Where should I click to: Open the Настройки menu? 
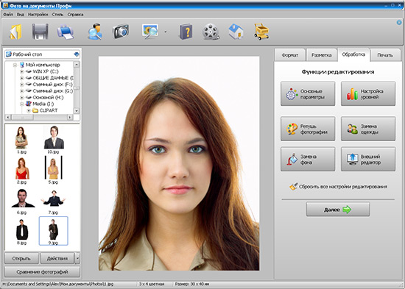[x=38, y=15]
